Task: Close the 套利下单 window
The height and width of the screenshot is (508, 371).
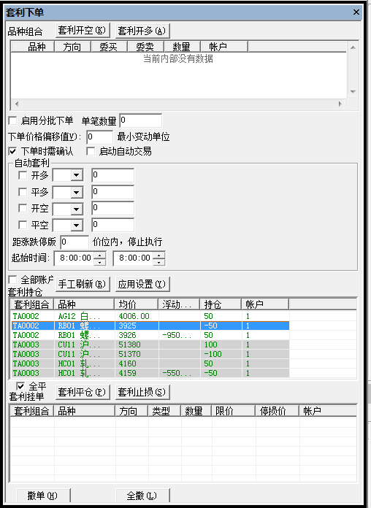Action: point(356,12)
